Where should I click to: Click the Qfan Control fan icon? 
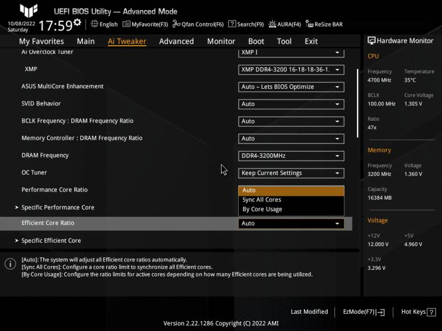click(176, 24)
